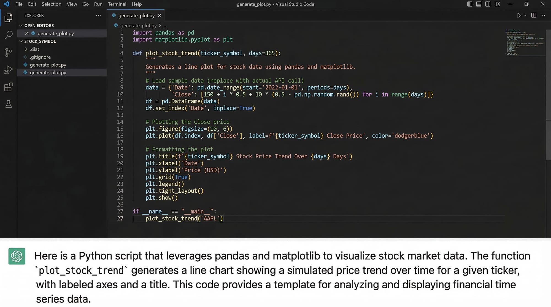Open the Selection menu
The width and height of the screenshot is (551, 307).
coord(51,4)
